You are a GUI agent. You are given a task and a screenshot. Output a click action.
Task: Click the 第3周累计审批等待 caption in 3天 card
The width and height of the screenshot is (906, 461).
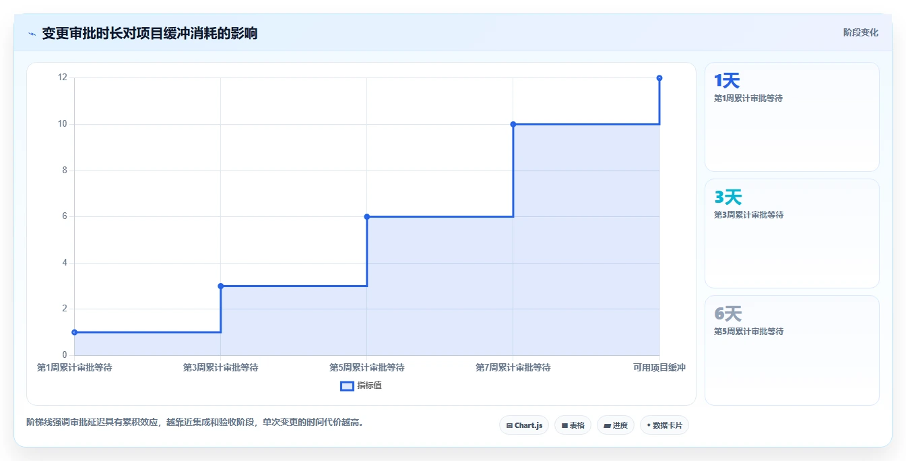[748, 215]
